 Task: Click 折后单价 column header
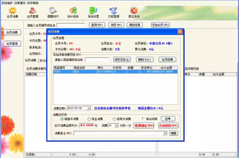click(150, 68)
